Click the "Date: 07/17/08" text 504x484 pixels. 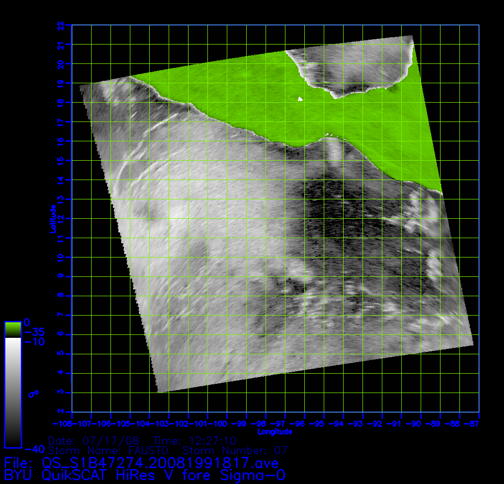pyautogui.click(x=94, y=441)
